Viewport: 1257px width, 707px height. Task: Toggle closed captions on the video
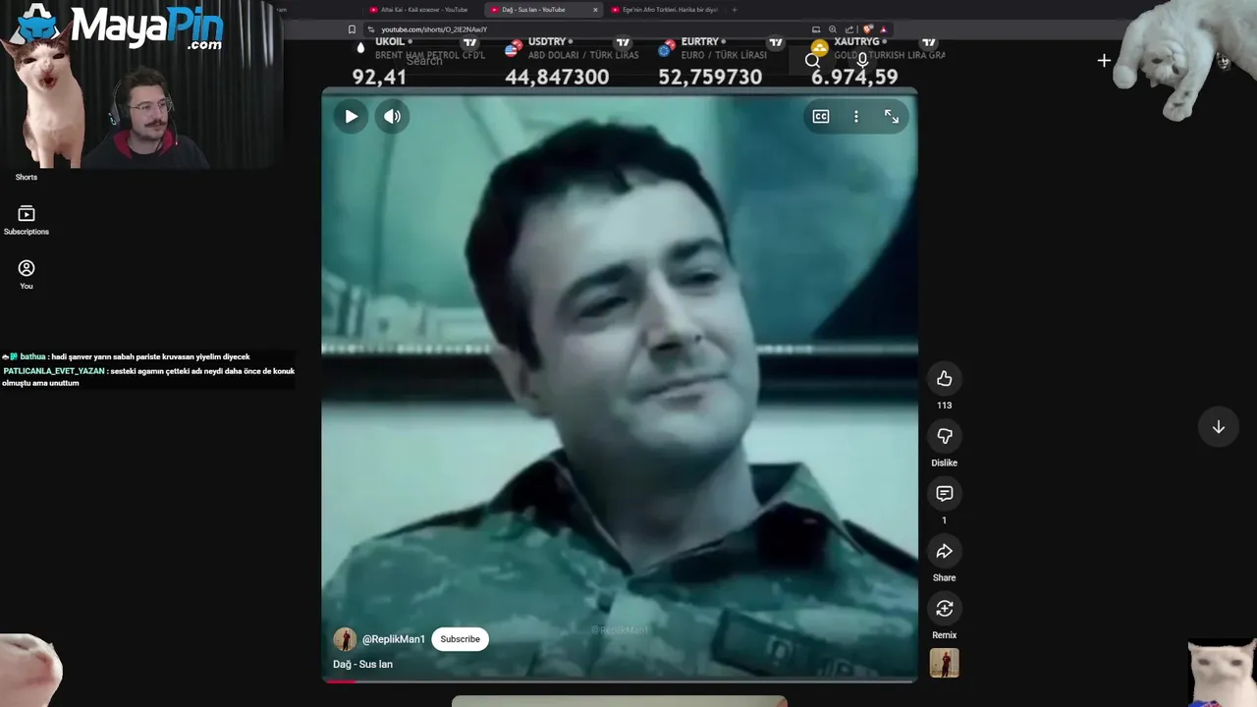(x=821, y=116)
